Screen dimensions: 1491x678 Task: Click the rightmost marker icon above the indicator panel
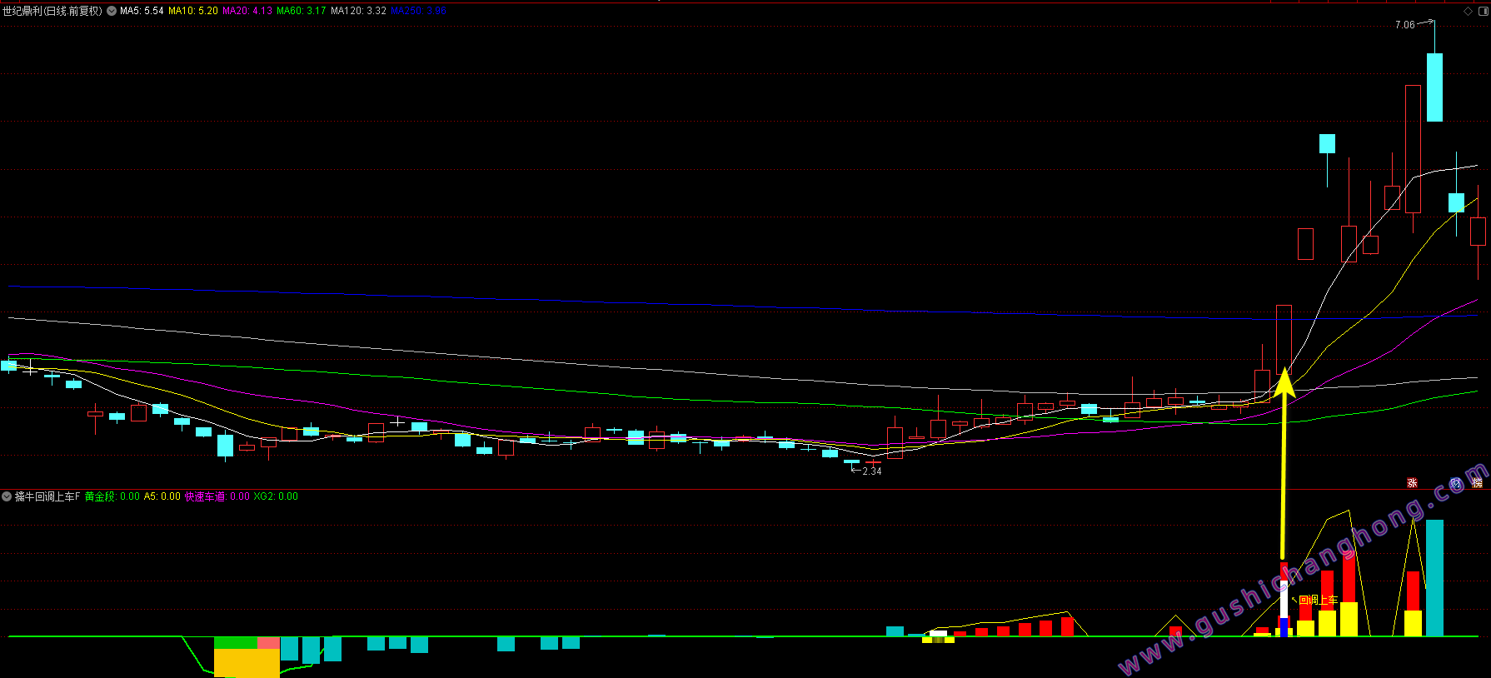1478,483
